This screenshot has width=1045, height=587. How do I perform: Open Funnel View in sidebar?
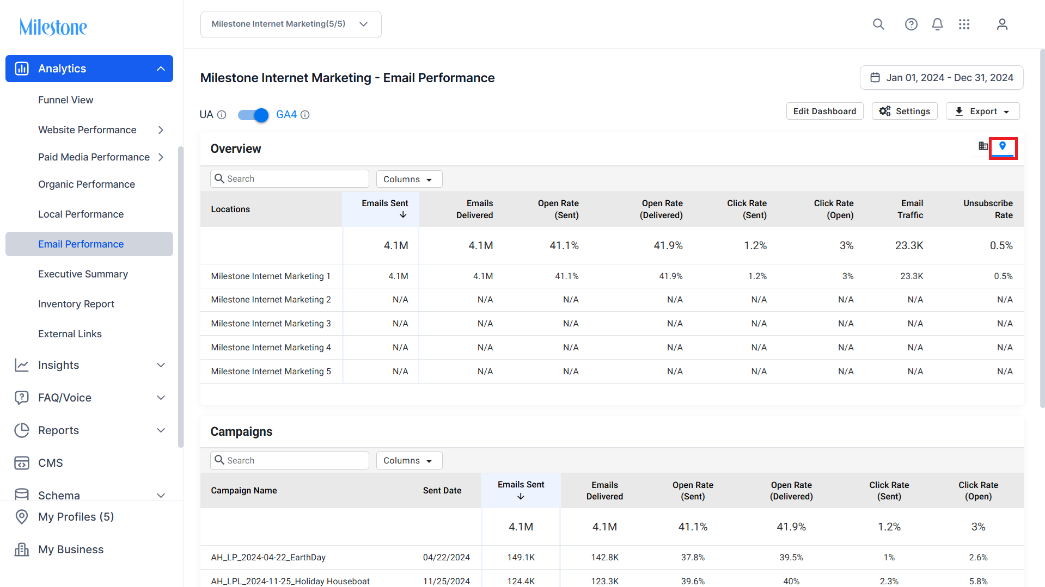coord(65,100)
